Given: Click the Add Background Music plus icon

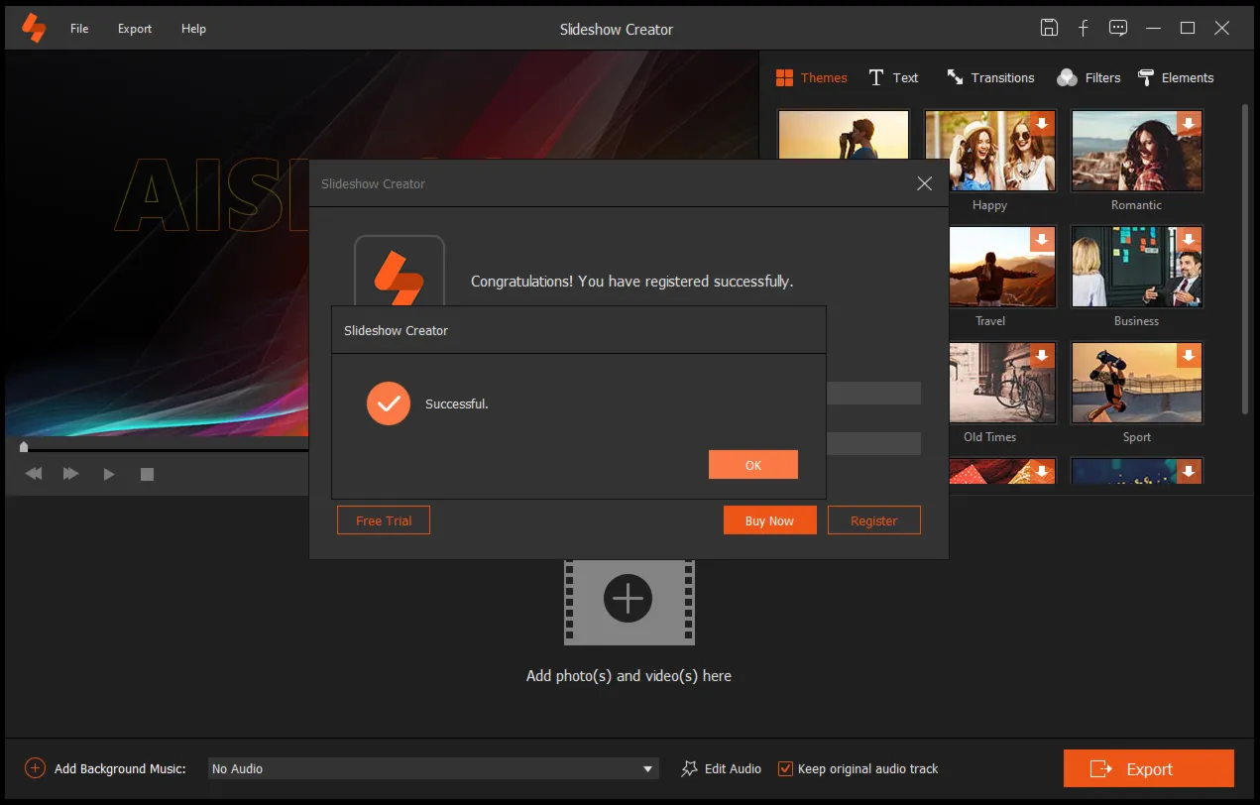Looking at the screenshot, I should point(35,768).
